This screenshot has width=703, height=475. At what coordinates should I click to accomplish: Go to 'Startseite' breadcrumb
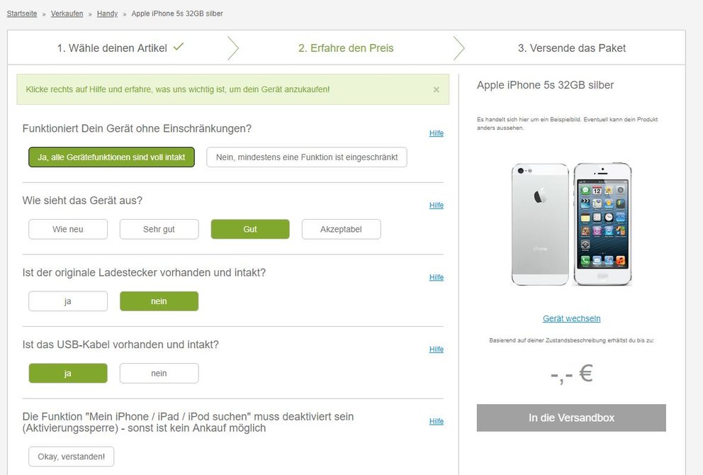click(22, 13)
